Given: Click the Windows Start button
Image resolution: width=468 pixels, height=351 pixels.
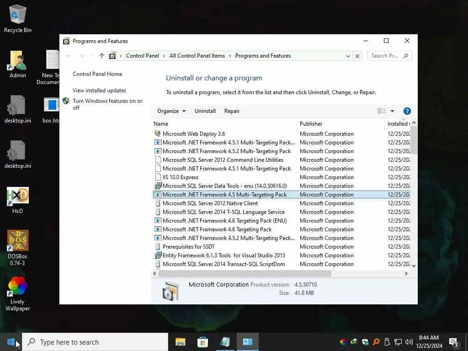Looking at the screenshot, I should click(x=11, y=342).
